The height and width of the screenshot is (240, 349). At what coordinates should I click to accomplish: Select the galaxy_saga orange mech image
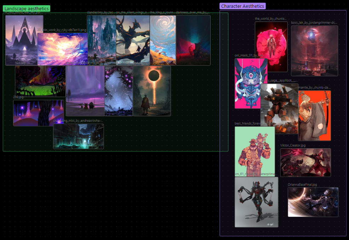279,109
